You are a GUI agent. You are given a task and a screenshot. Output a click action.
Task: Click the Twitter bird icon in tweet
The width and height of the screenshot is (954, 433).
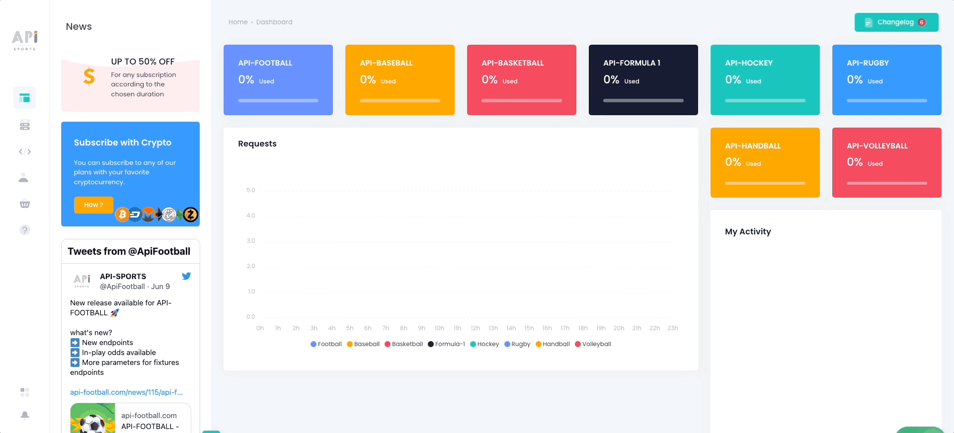186,276
